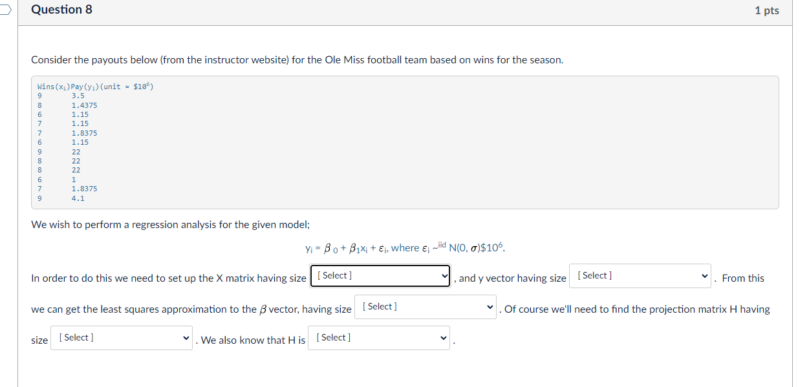Open the y vector size dropdown
809x387 pixels.
[640, 276]
